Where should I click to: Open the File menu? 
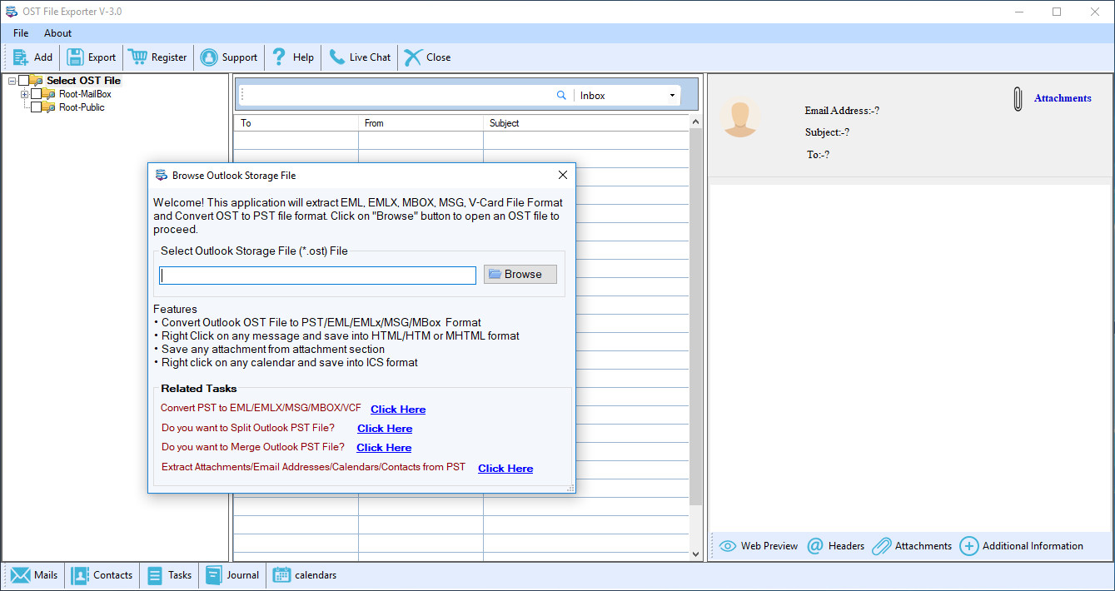pyautogui.click(x=21, y=33)
